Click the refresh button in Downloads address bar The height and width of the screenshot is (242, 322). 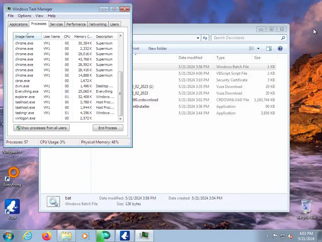[x=205, y=38]
